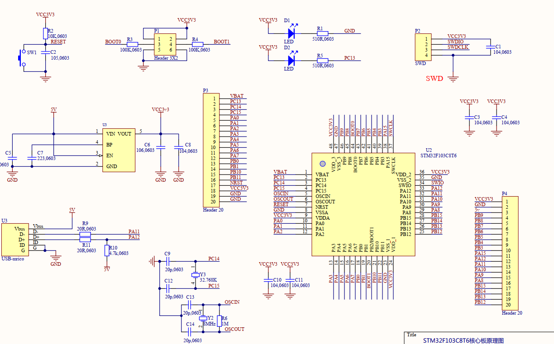
Task: Select the P1 Header 3X2 body
Action: click(165, 44)
